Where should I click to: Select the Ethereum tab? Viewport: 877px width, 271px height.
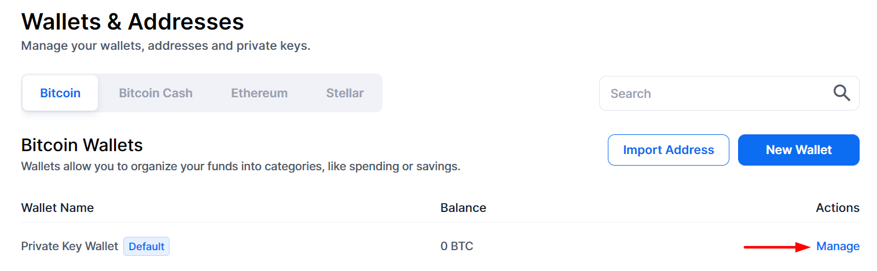pyautogui.click(x=259, y=93)
